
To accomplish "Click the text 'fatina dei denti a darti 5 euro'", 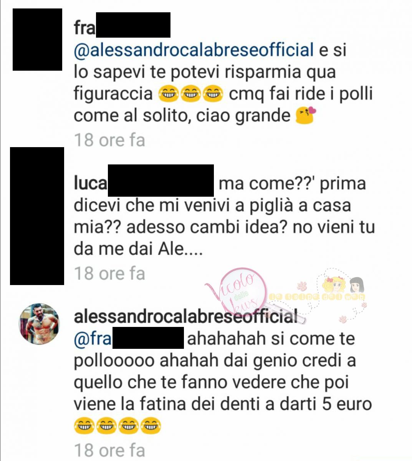I will 252,405.
